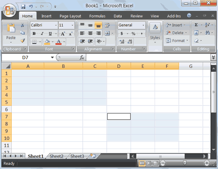Increase indent
Viewport: 218px width, 169px height.
point(90,41)
